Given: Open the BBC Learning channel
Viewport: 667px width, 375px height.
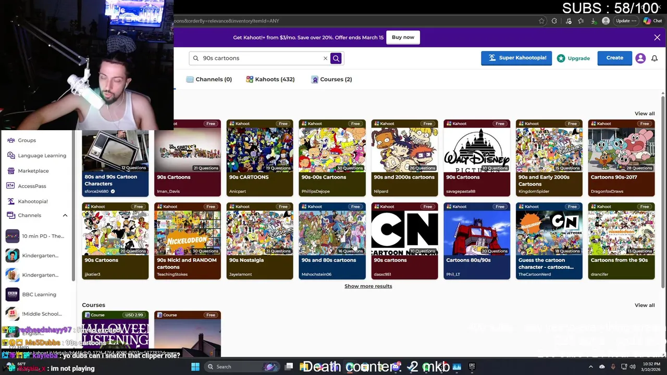Looking at the screenshot, I should pyautogui.click(x=31, y=294).
